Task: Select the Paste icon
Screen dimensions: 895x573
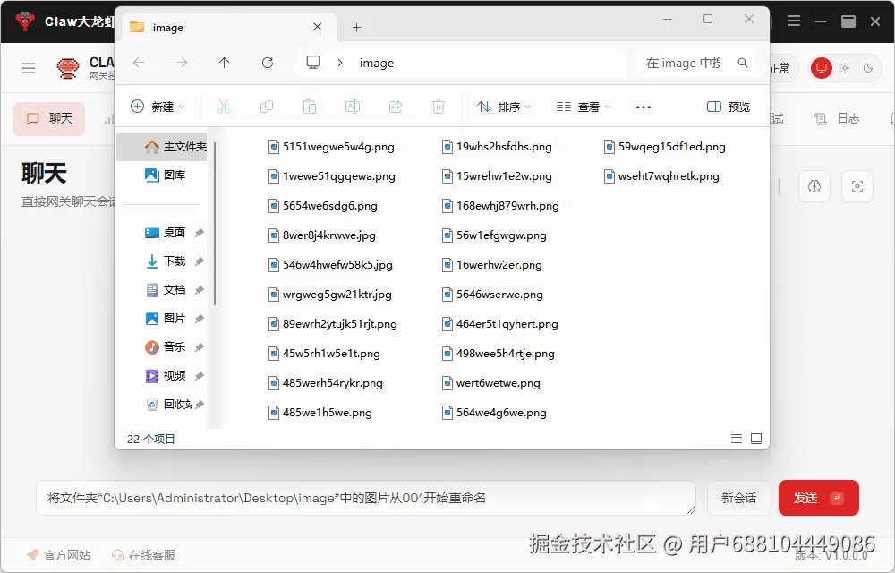Action: coord(310,107)
